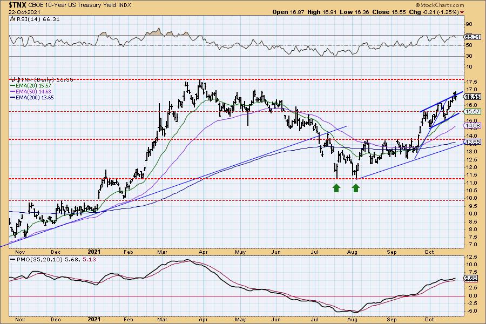Click the 12.5 level on PMO scale
Image resolution: width=486 pixels, height=324 pixels.
click(x=471, y=257)
